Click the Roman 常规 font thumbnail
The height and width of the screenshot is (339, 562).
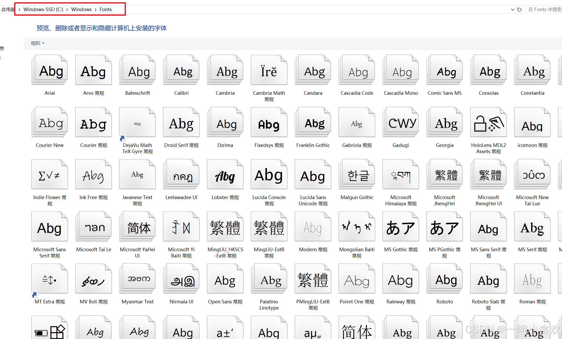point(532,278)
